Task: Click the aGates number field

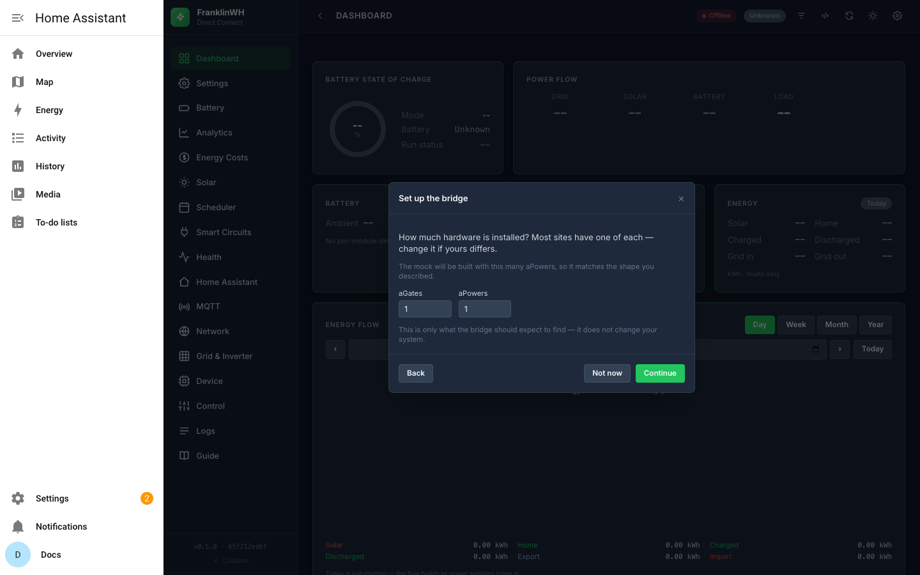Action: [x=425, y=309]
